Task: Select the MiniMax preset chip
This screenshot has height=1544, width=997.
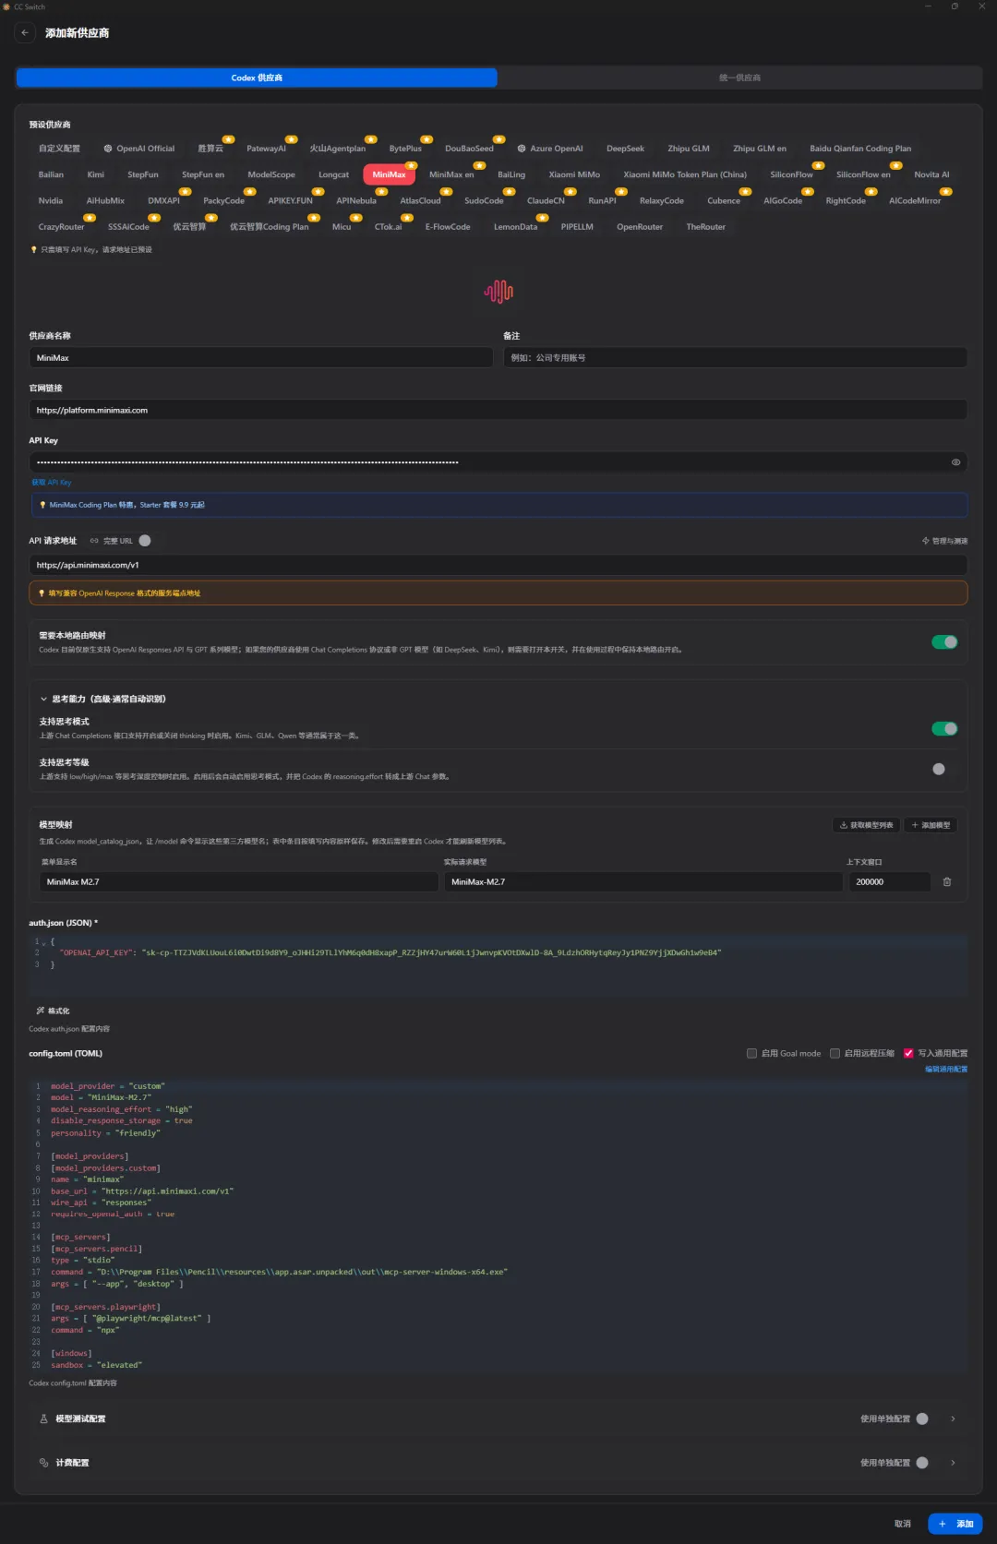Action: point(389,174)
